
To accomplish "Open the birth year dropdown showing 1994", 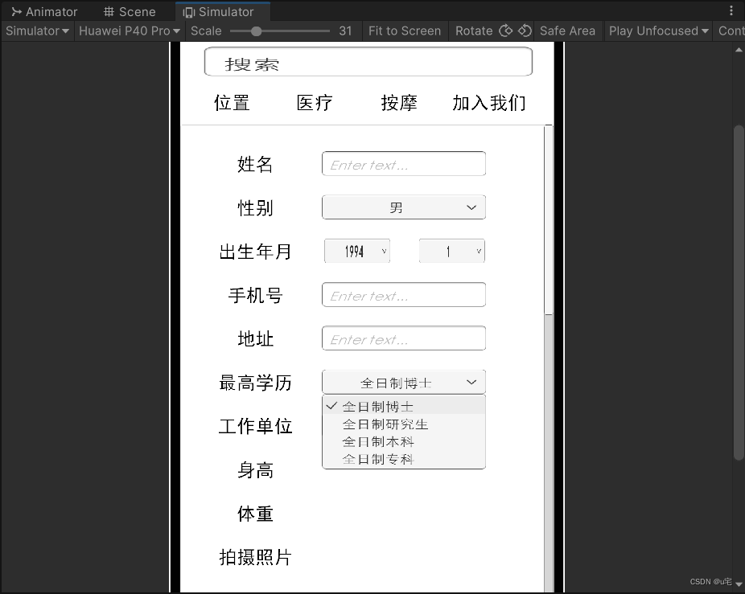I will [357, 251].
